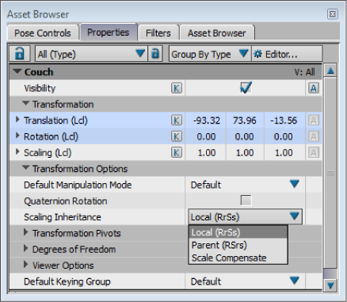Expand the Rotation (Lcl) row
Screen dimensions: 347x302
pos(17,136)
